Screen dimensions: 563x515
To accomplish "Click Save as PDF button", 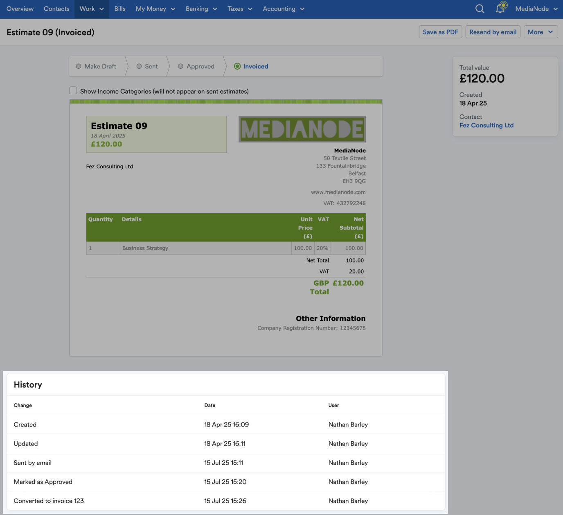I will point(441,32).
